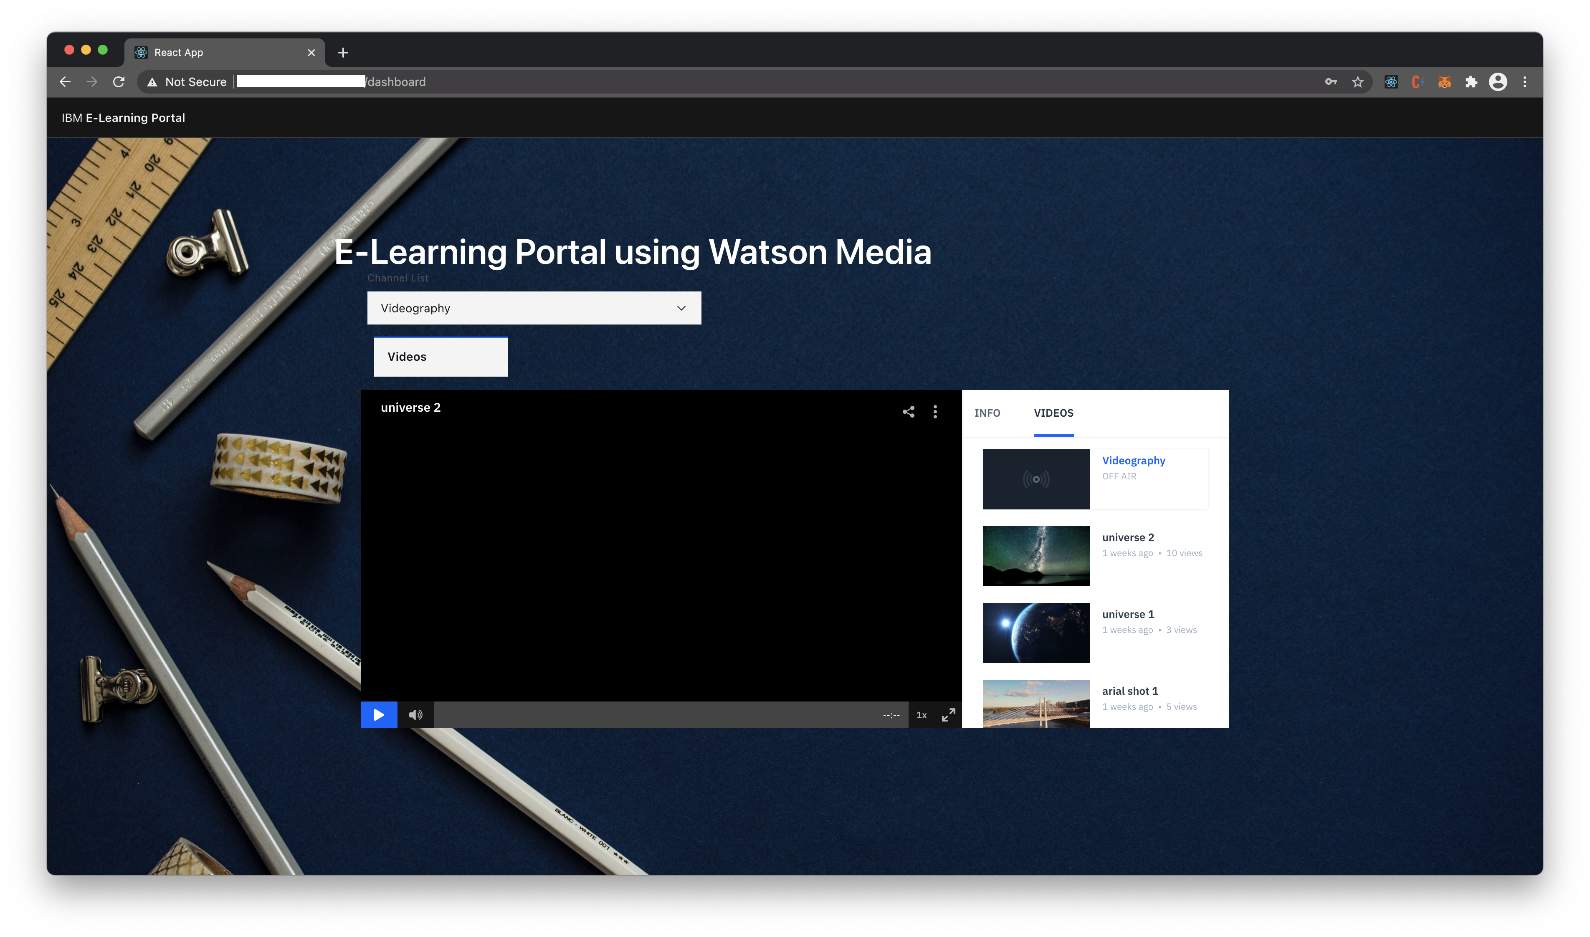Click the saved passwords key icon
This screenshot has width=1590, height=937.
click(x=1331, y=82)
